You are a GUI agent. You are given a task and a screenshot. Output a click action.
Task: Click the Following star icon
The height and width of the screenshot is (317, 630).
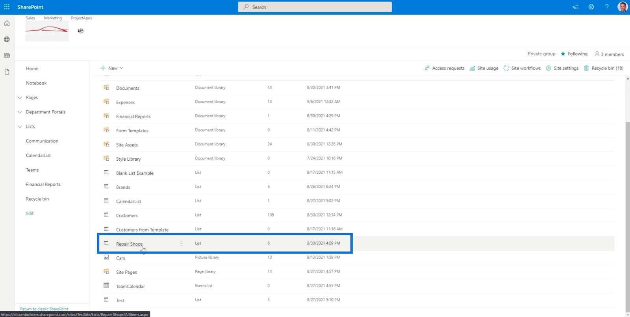click(563, 54)
